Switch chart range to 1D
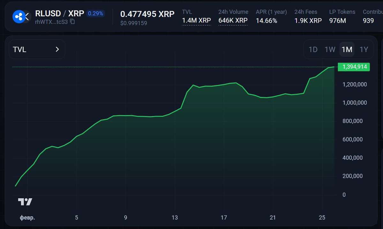This screenshot has width=383, height=229. [313, 50]
